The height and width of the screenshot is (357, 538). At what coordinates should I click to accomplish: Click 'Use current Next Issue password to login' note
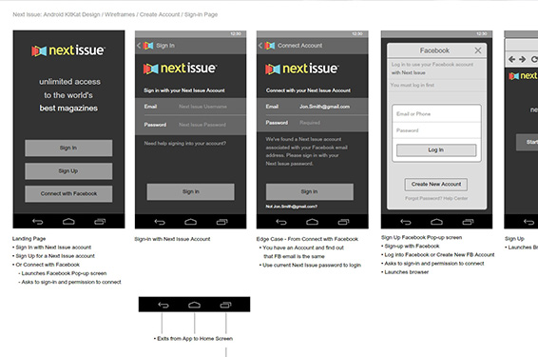[x=312, y=266]
